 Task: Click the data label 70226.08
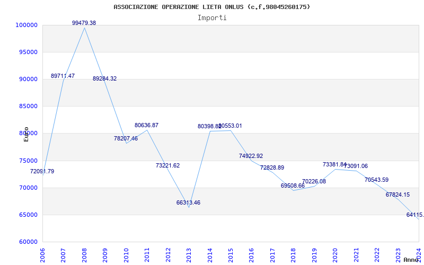[314, 181]
